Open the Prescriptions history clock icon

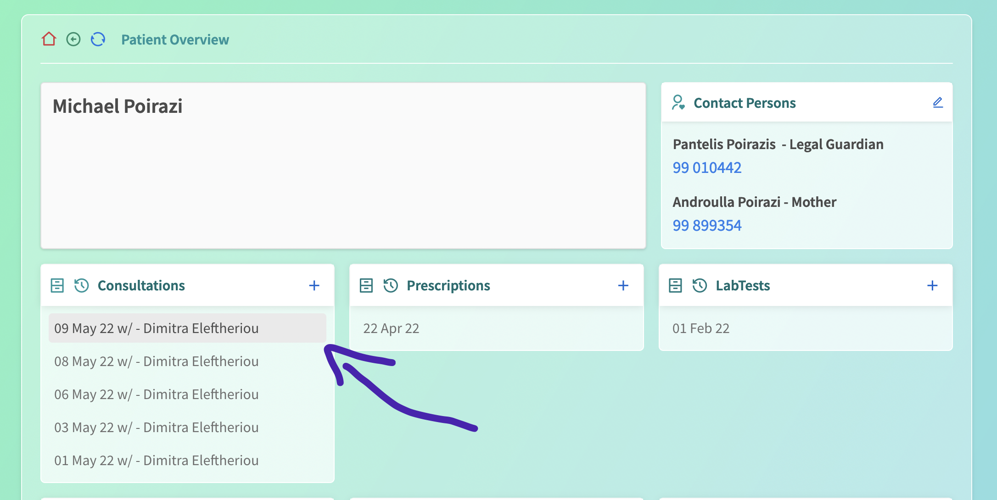[x=390, y=285]
